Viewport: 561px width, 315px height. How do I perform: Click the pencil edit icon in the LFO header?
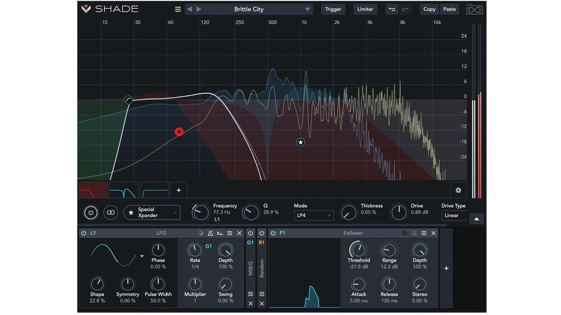pos(211,233)
